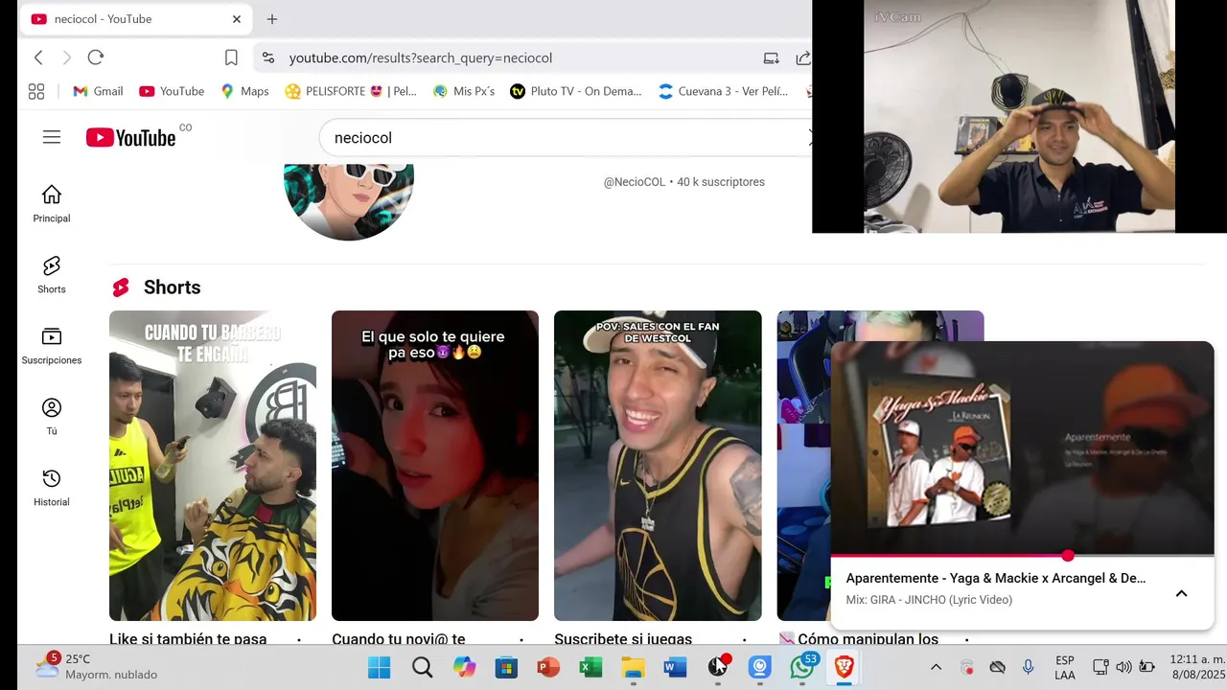Open options for "Like si también te pasa" short
This screenshot has width=1227, height=690.
(299, 639)
